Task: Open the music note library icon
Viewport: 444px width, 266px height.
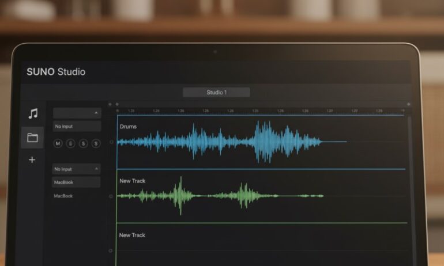Action: [x=33, y=113]
